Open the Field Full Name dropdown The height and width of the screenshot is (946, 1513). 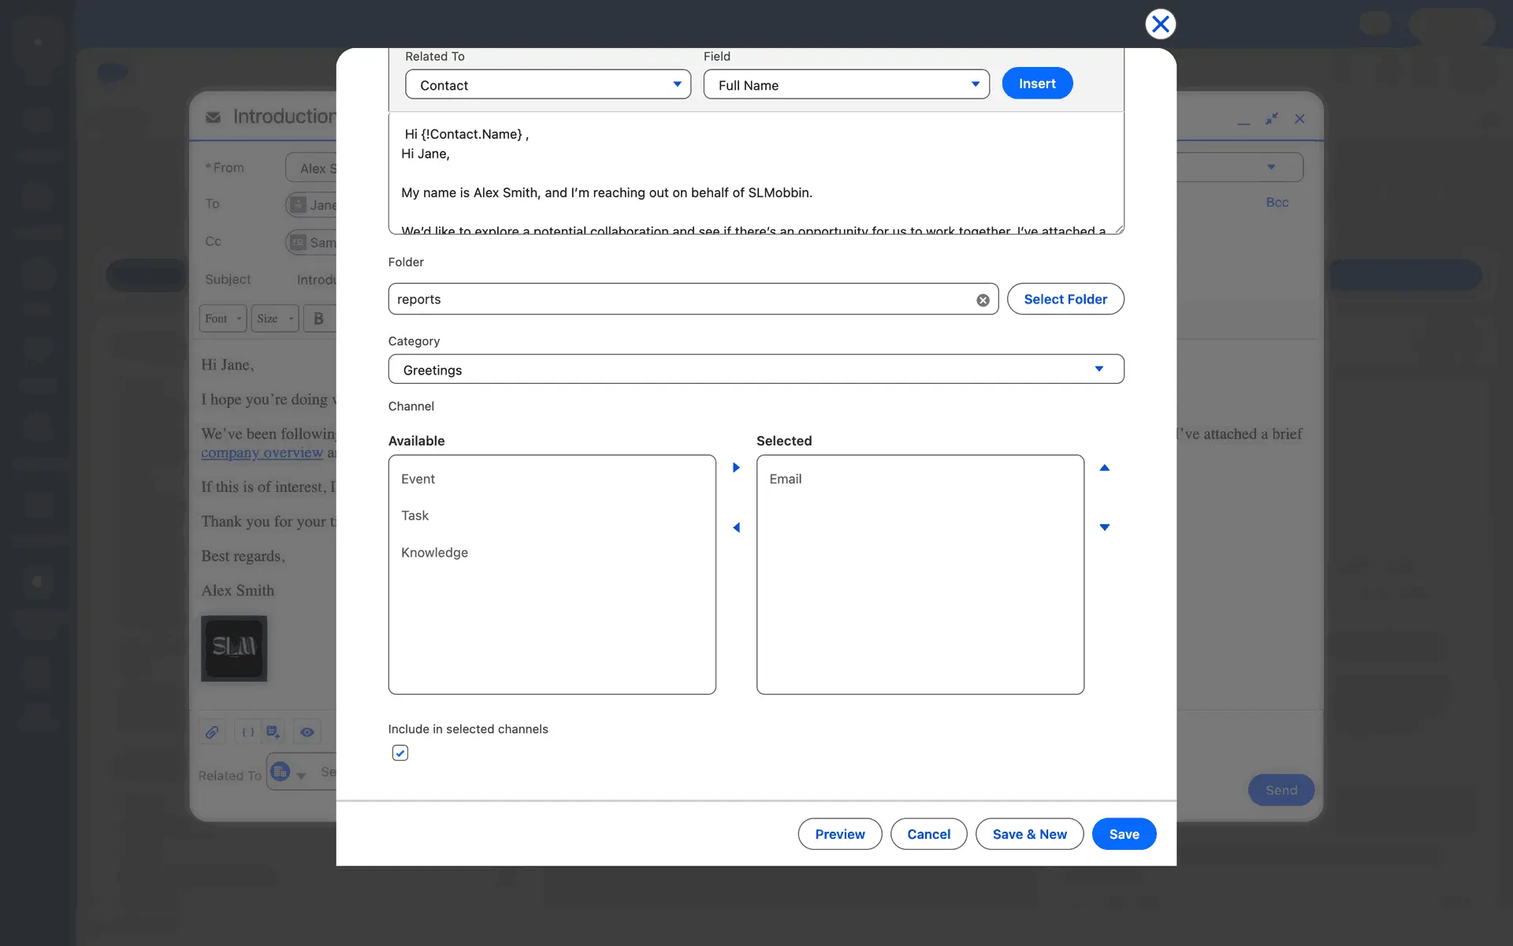pos(846,84)
